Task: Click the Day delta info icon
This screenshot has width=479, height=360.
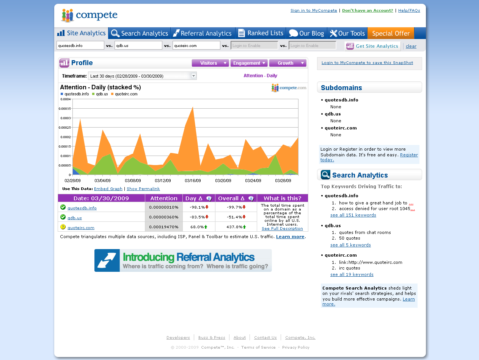Action: pos(209,198)
